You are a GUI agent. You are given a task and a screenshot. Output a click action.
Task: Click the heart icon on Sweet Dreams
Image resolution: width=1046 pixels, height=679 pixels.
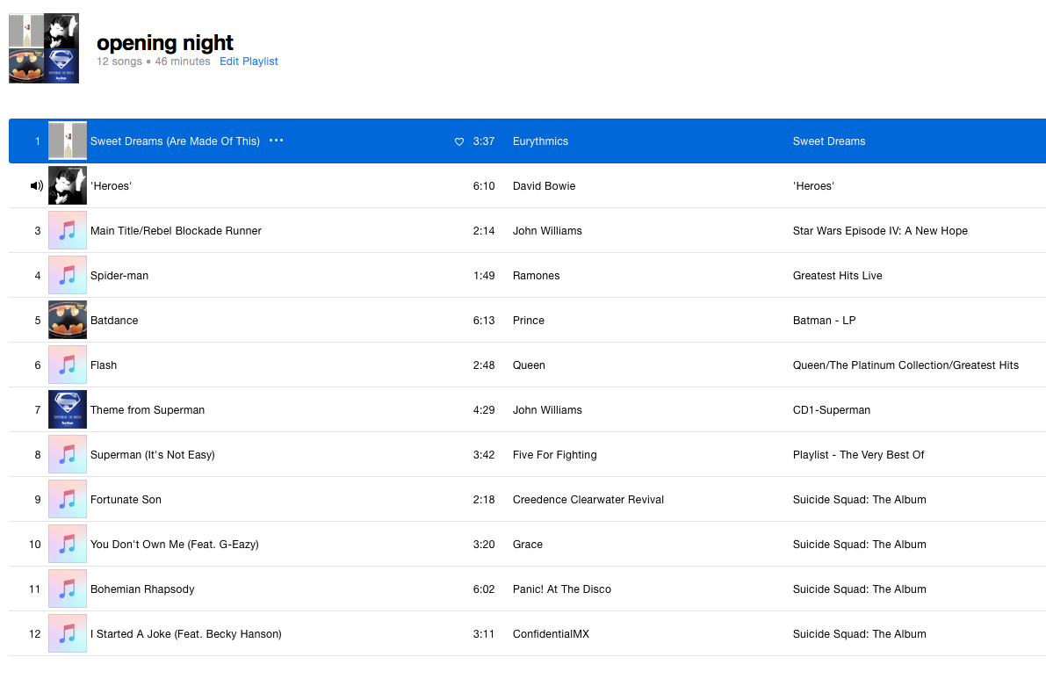pyautogui.click(x=458, y=141)
